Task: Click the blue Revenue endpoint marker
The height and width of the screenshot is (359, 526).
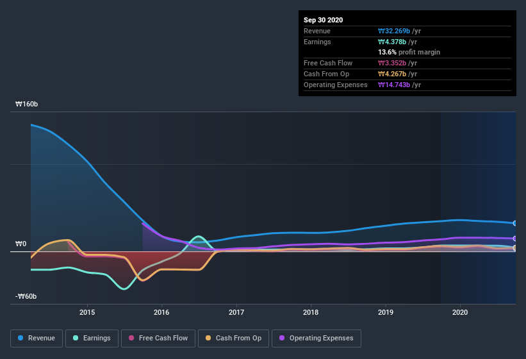Action: [x=515, y=223]
